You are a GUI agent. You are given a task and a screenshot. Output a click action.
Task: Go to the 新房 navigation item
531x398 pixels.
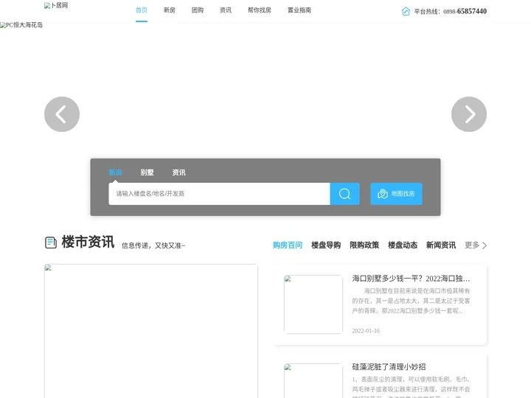coord(170,10)
